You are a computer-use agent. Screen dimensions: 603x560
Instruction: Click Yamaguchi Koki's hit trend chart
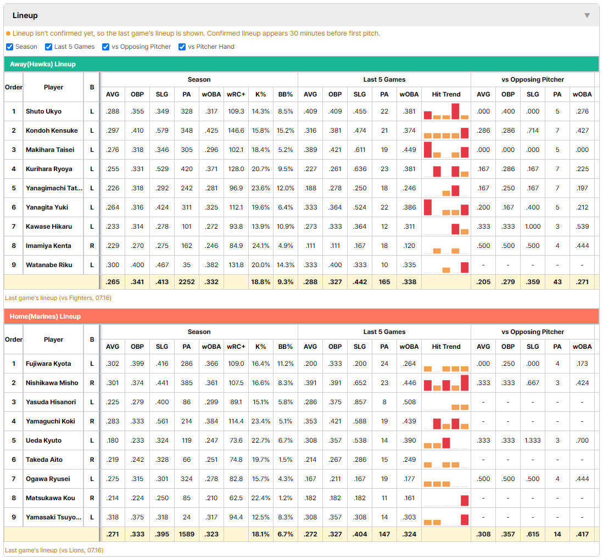click(446, 421)
